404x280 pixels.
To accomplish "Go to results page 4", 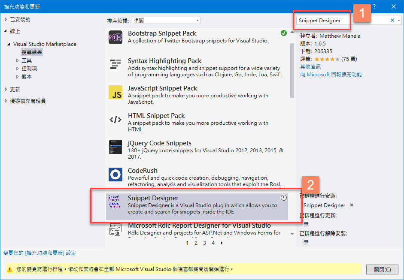I will (213, 243).
